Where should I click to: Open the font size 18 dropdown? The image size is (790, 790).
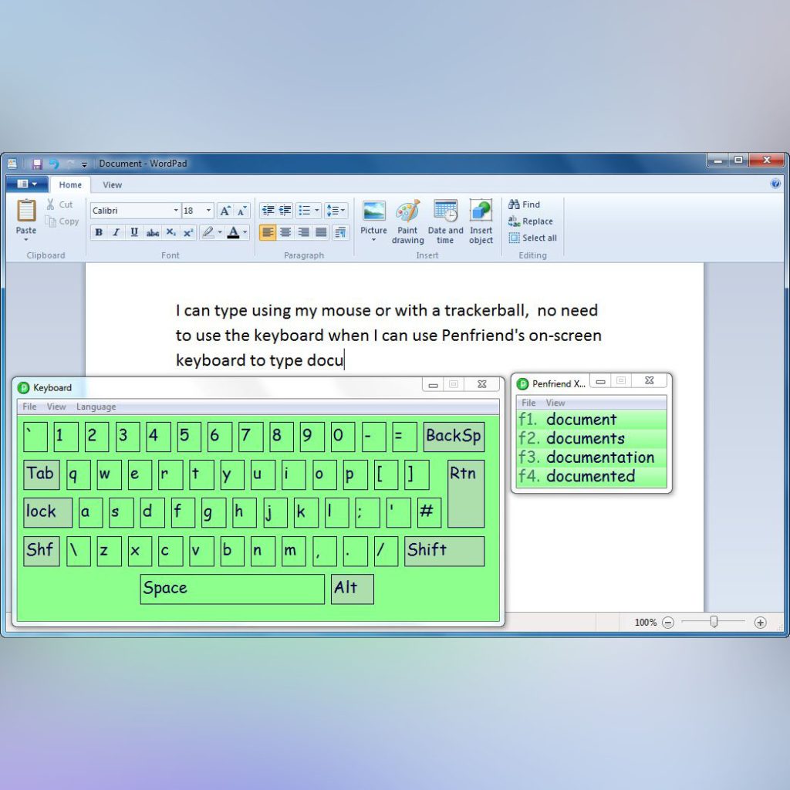tap(208, 211)
